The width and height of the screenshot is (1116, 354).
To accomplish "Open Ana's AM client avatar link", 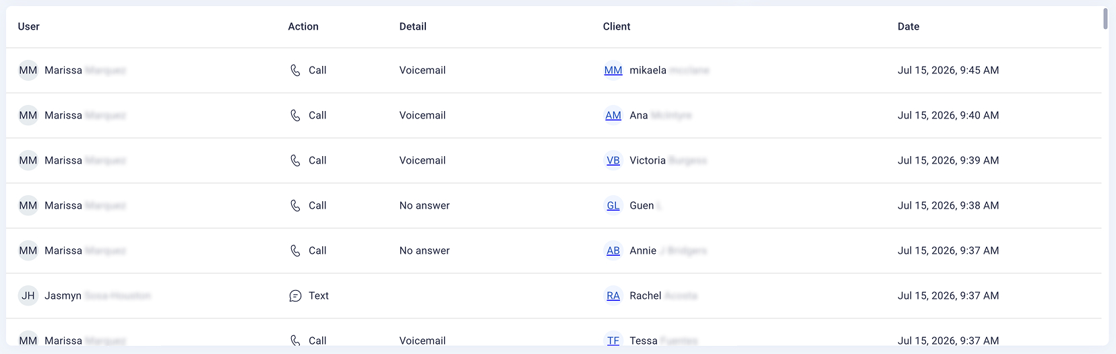I will (613, 115).
